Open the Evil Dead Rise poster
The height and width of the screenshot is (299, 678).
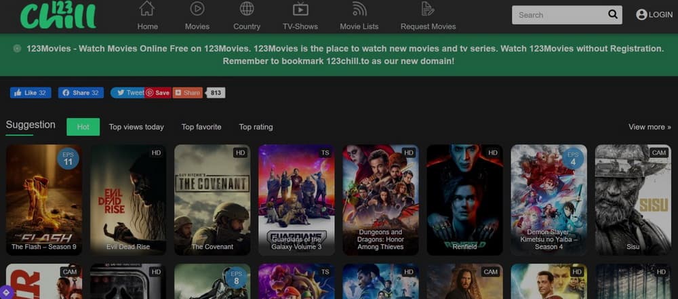tap(128, 199)
